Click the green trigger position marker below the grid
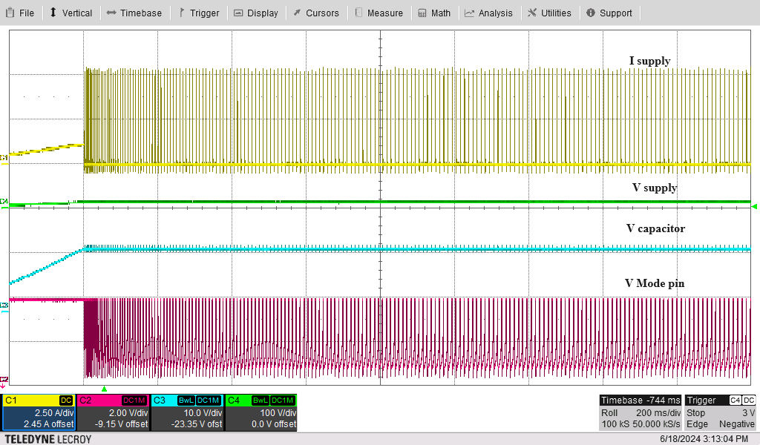This screenshot has height=445, width=760. tap(104, 388)
